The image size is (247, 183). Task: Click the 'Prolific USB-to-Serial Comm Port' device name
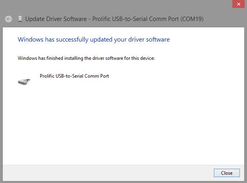[x=74, y=76]
